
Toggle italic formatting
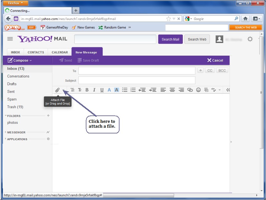click(x=94, y=90)
